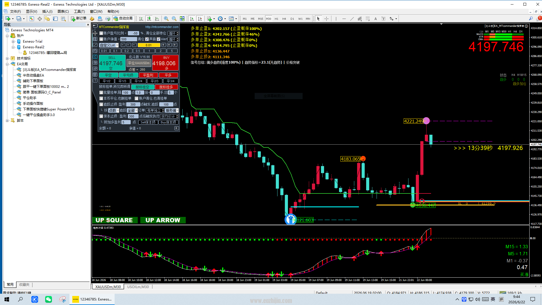This screenshot has width=542, height=305.
Task: Collapse the 账户 tree node
Action: coord(7,36)
